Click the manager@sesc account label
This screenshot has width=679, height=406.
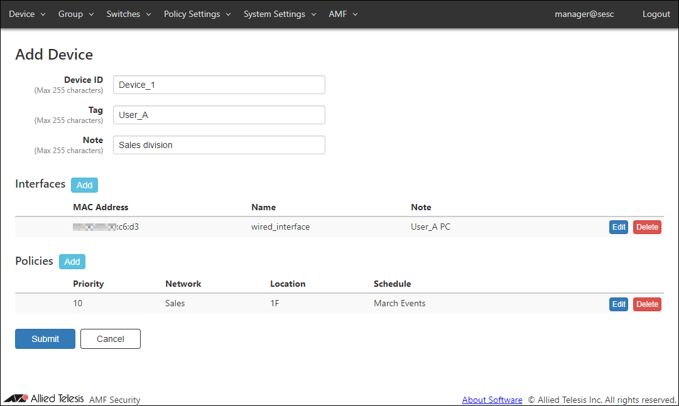click(x=584, y=14)
